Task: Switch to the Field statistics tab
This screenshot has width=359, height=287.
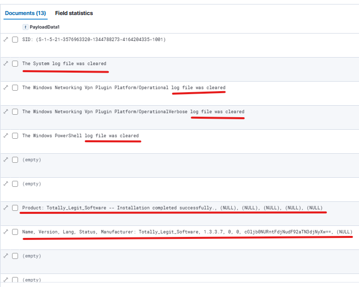Action: click(x=74, y=13)
